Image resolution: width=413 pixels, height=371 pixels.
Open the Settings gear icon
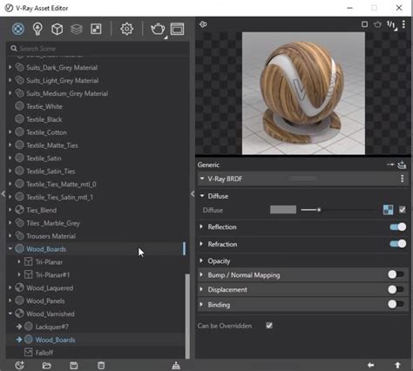126,29
